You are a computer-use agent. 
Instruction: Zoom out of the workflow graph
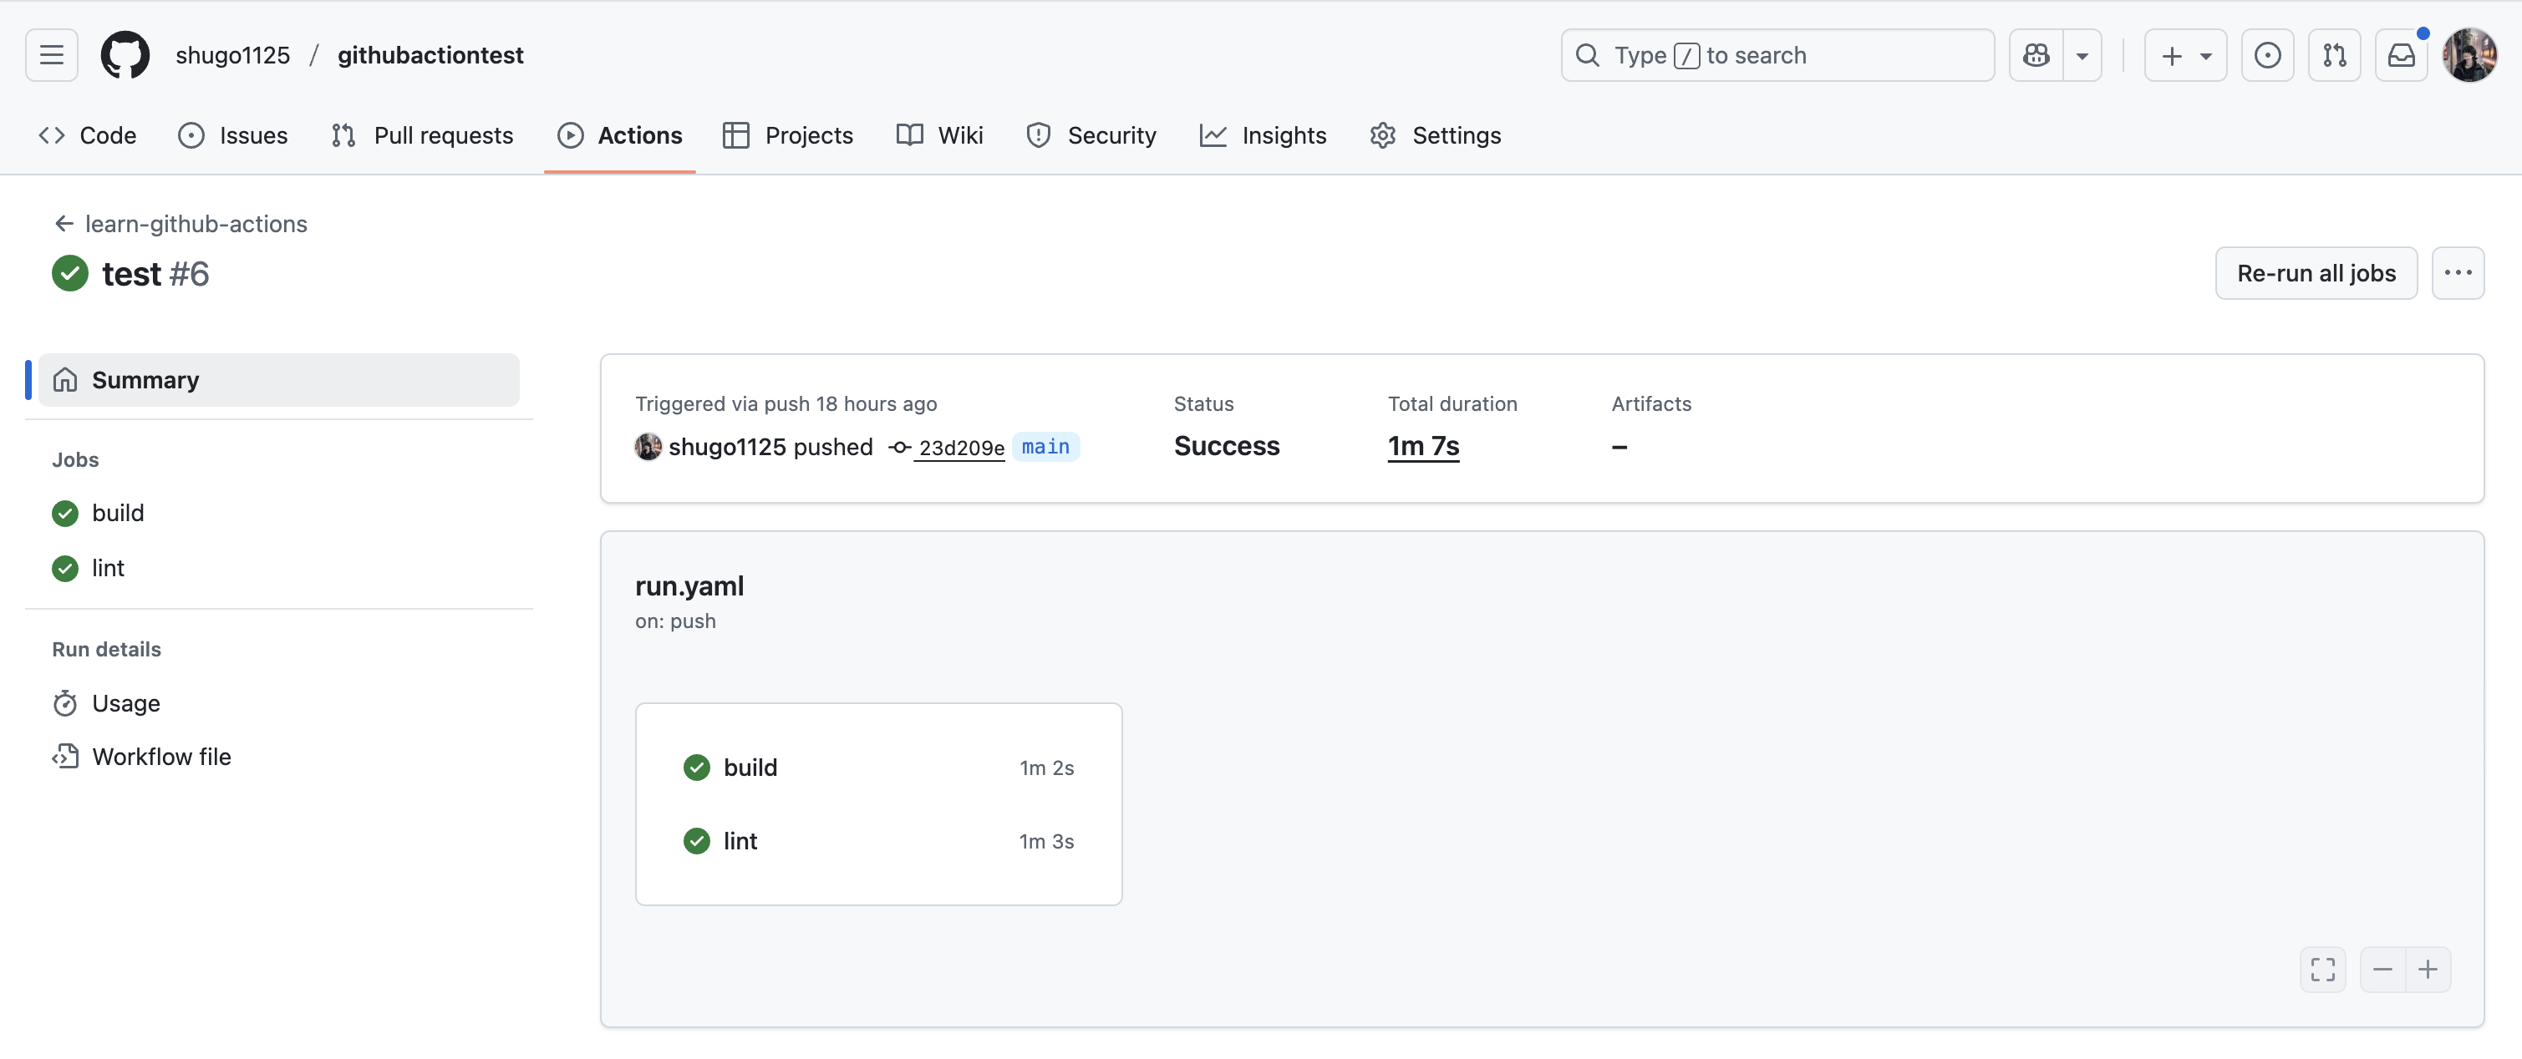[2383, 969]
